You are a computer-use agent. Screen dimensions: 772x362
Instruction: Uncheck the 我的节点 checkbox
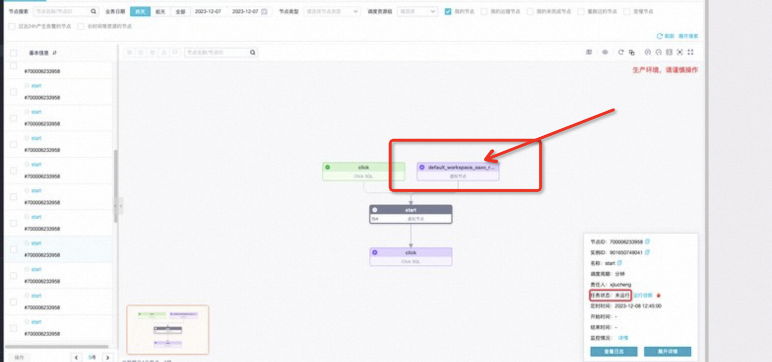coord(448,11)
